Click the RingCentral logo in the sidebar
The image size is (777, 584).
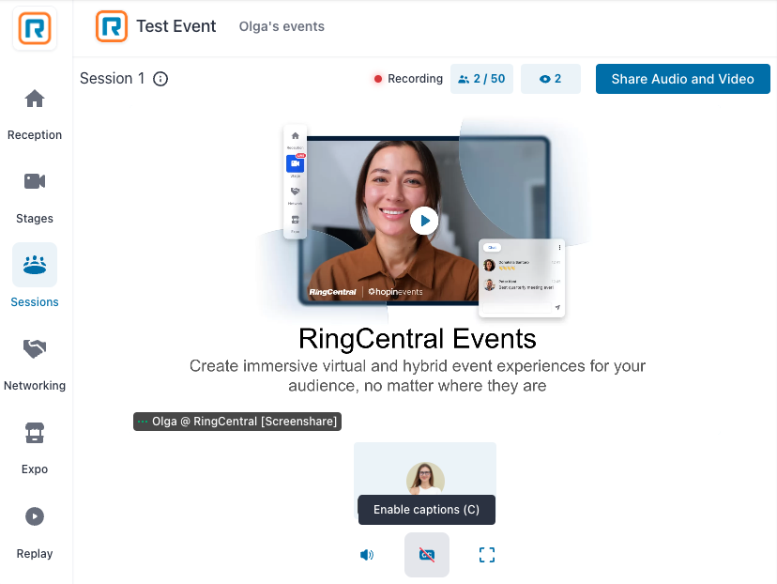point(35,28)
